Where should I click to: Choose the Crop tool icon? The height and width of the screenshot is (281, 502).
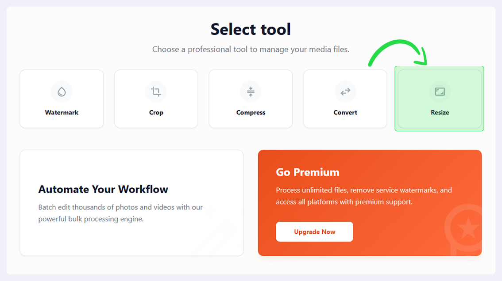click(156, 92)
